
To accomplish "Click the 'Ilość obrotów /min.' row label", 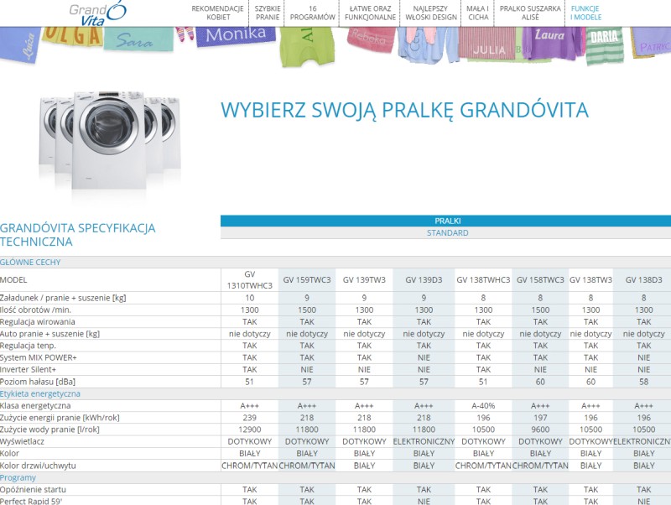I will 35,310.
